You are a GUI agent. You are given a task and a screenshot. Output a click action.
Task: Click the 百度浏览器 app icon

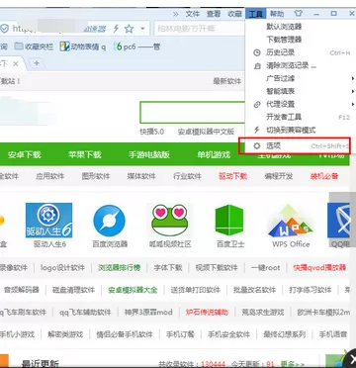coord(110,221)
